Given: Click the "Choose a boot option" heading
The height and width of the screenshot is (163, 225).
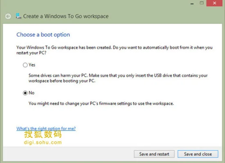Looking at the screenshot, I should point(43,35).
